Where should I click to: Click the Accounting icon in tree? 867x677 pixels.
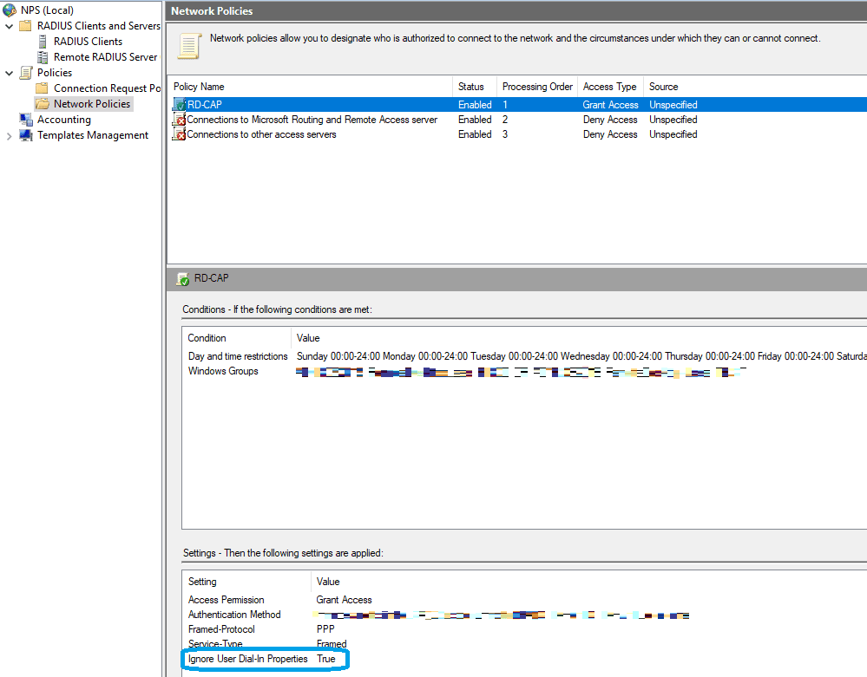[26, 120]
